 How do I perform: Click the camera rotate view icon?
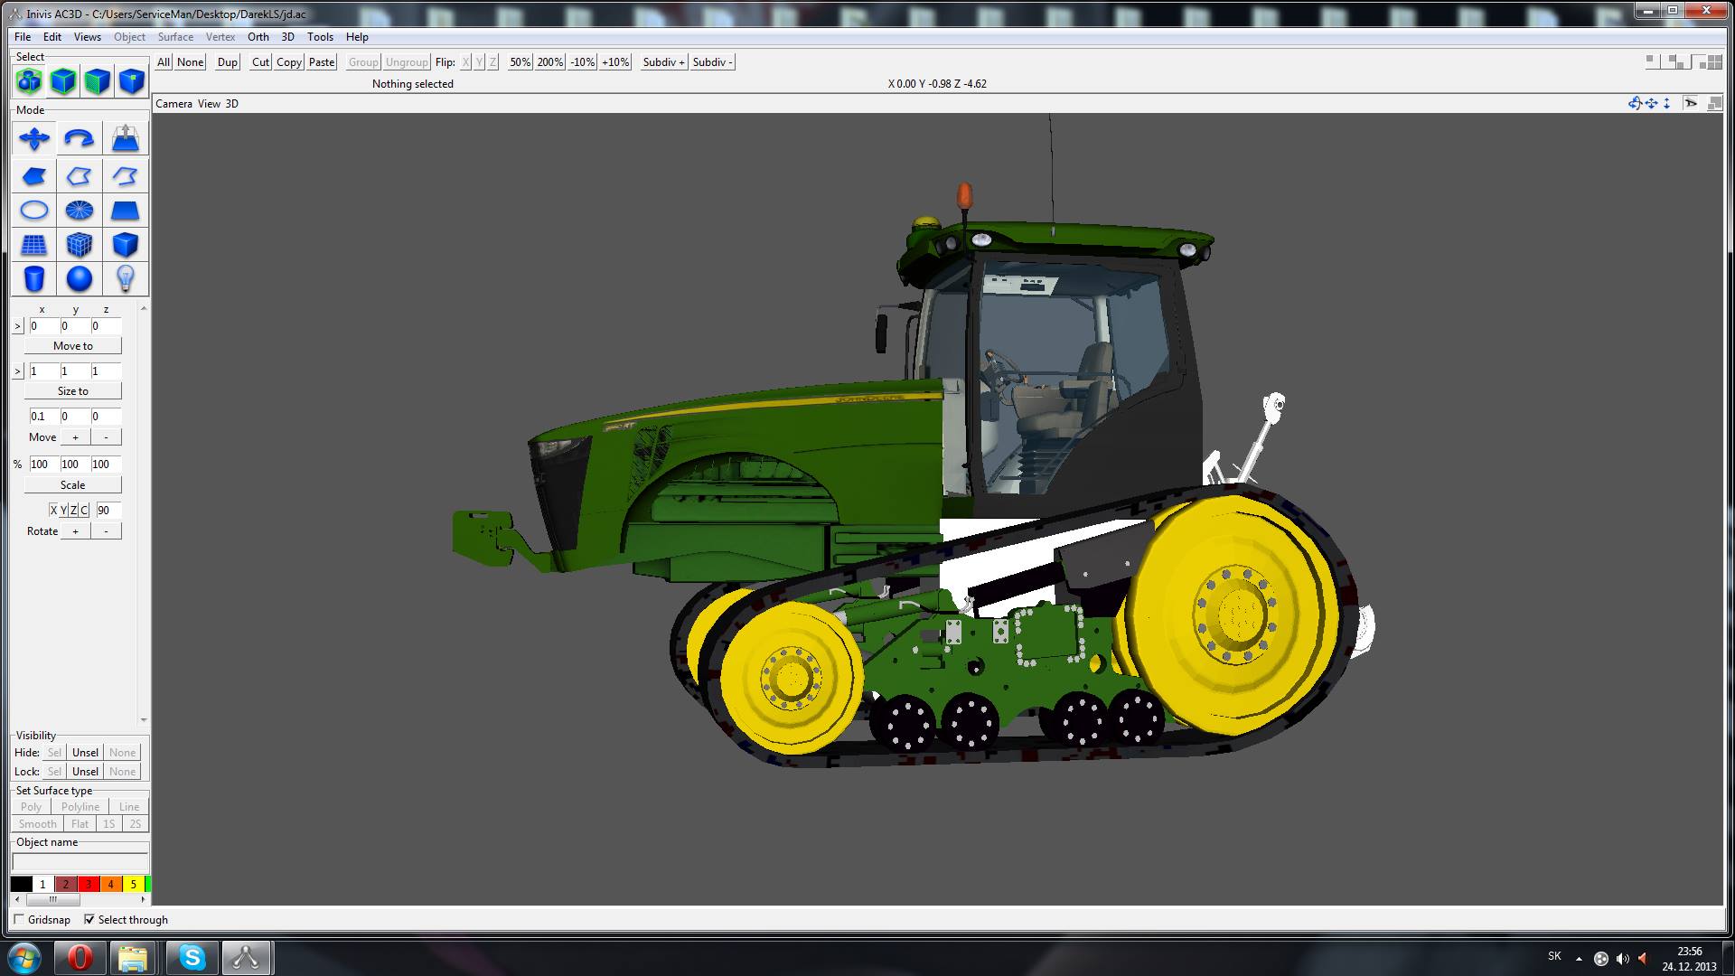click(x=1635, y=103)
